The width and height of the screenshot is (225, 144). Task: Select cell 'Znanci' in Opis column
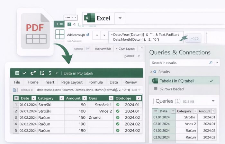pos(100,117)
